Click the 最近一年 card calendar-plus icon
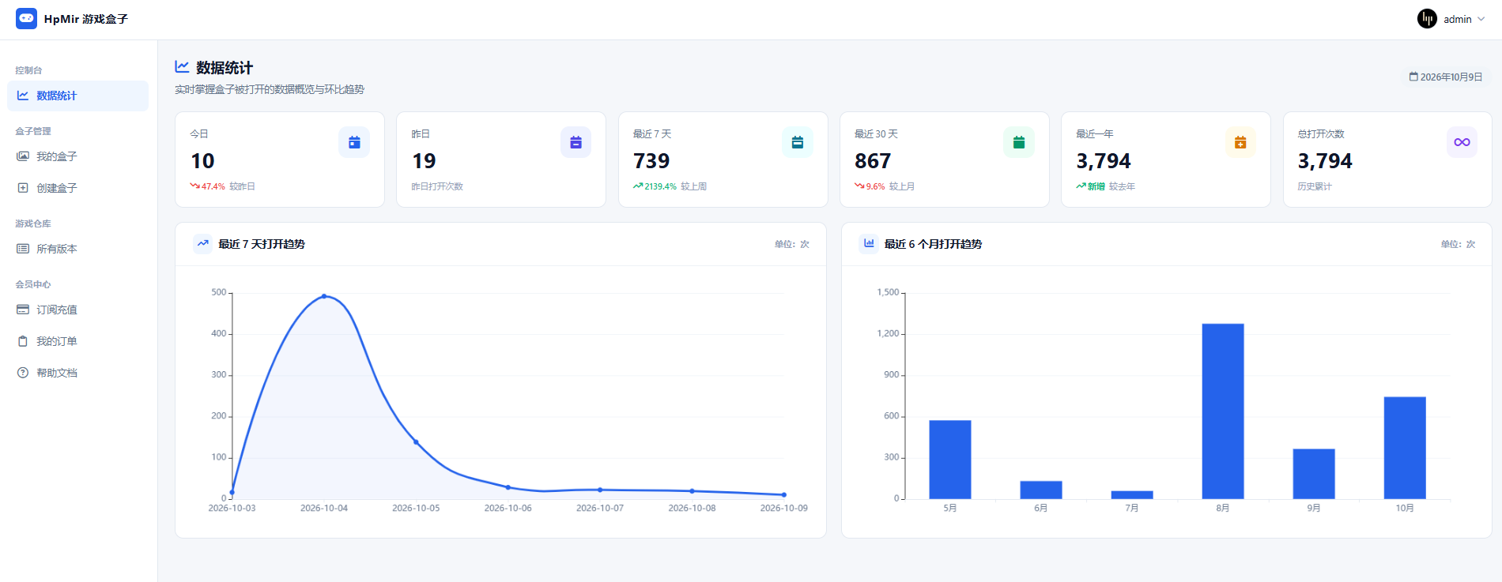 (1240, 142)
